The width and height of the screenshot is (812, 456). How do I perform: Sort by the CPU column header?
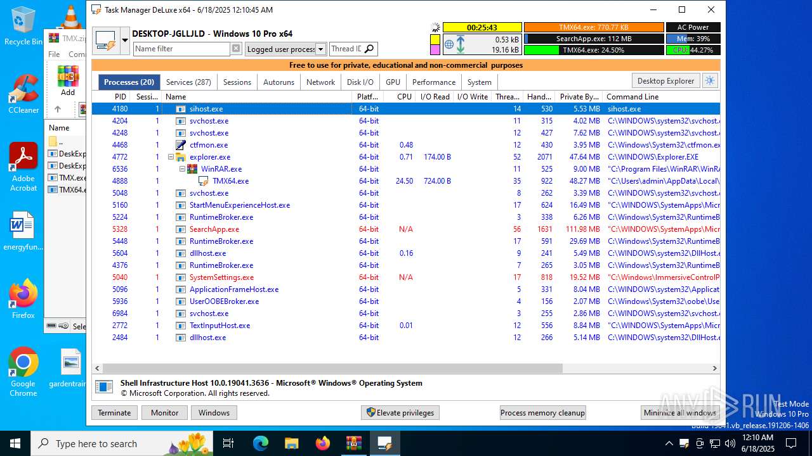[400, 97]
